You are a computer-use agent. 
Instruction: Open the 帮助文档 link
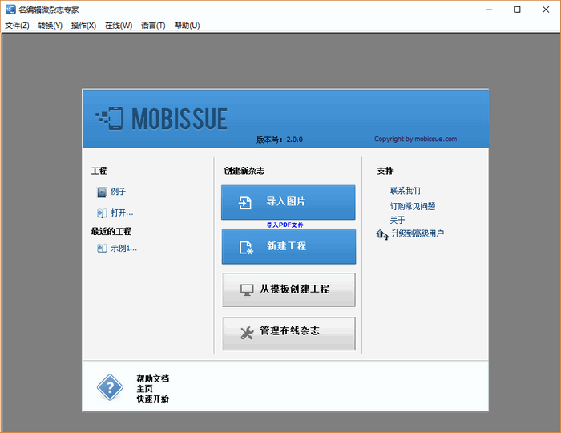pos(153,378)
